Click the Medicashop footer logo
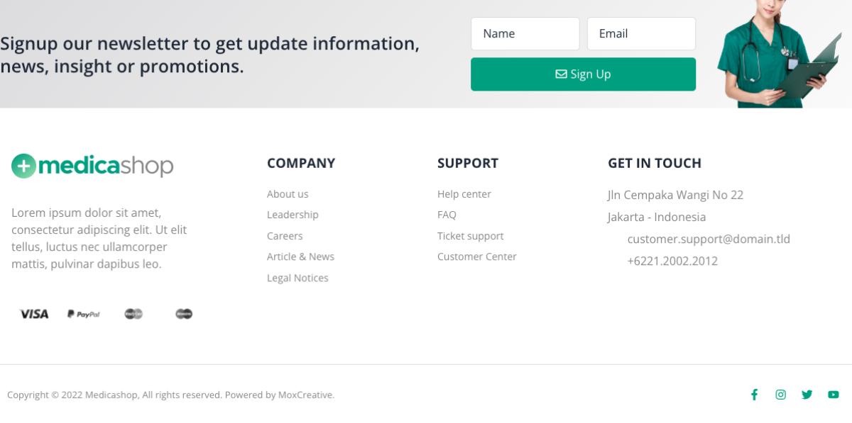This screenshot has height=423, width=852. pyautogui.click(x=92, y=166)
